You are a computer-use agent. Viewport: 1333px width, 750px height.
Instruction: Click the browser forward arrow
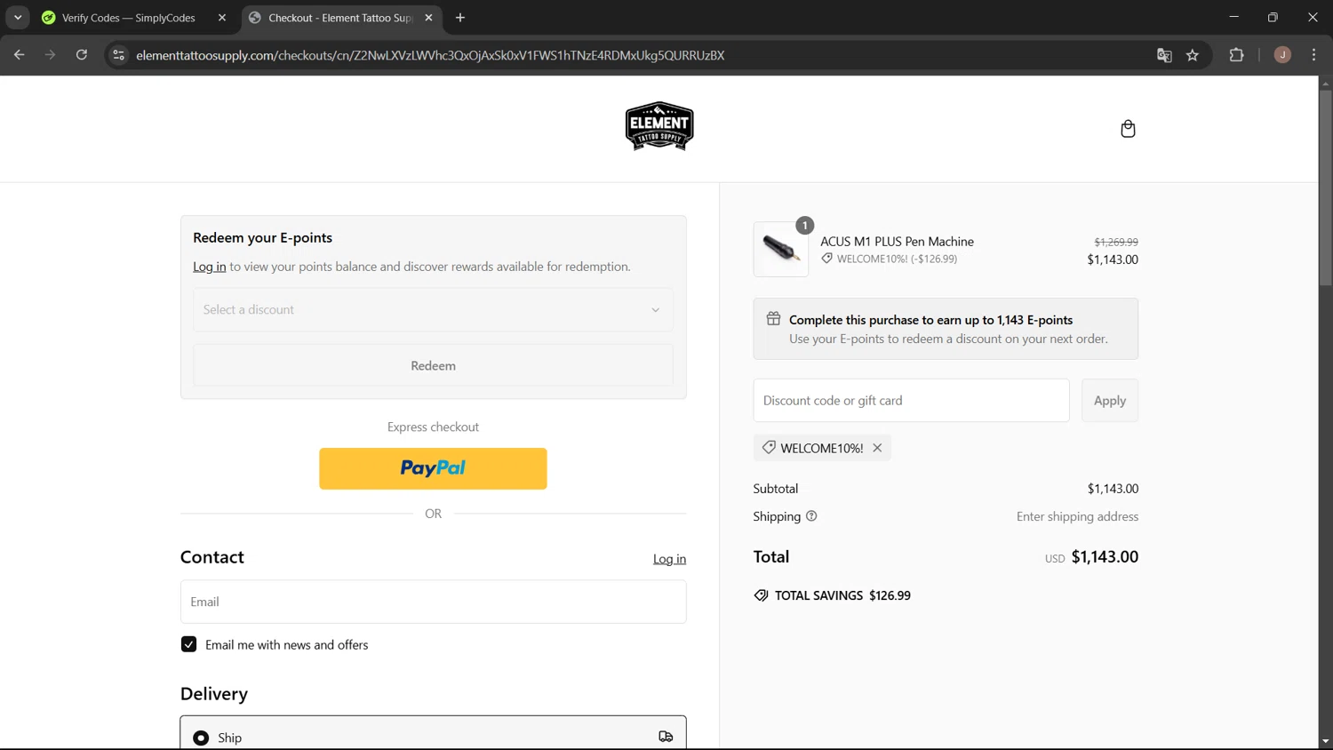[x=51, y=55]
